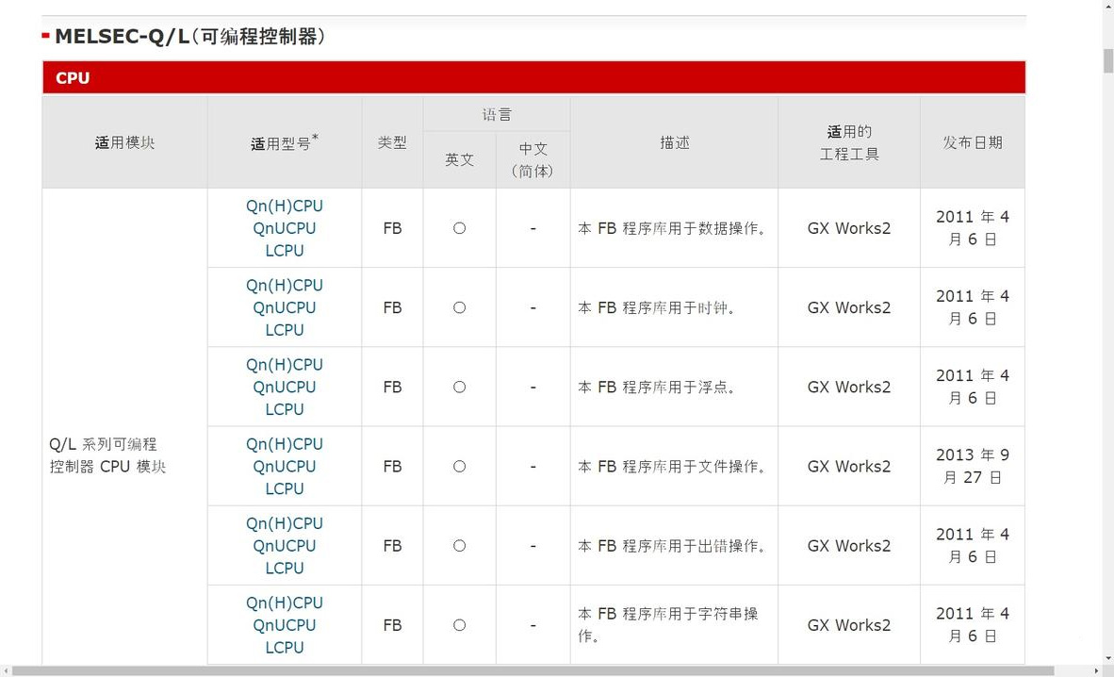Click the red CPU section header bar
This screenshot has height=677, width=1114.
(533, 78)
